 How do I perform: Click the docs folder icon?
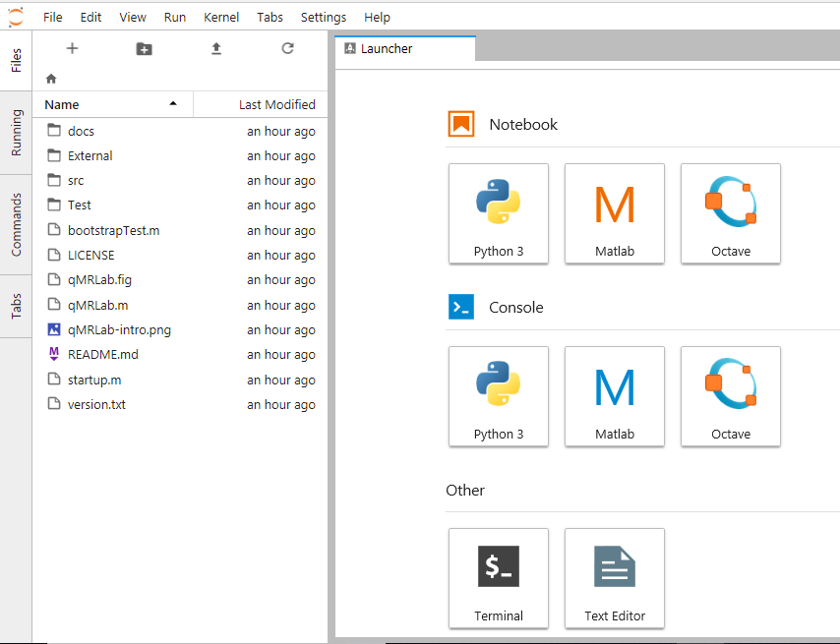pyautogui.click(x=54, y=130)
